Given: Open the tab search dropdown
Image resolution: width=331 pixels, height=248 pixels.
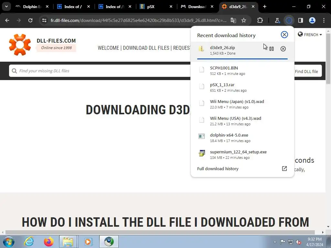Looking at the screenshot, I should tap(6, 6).
